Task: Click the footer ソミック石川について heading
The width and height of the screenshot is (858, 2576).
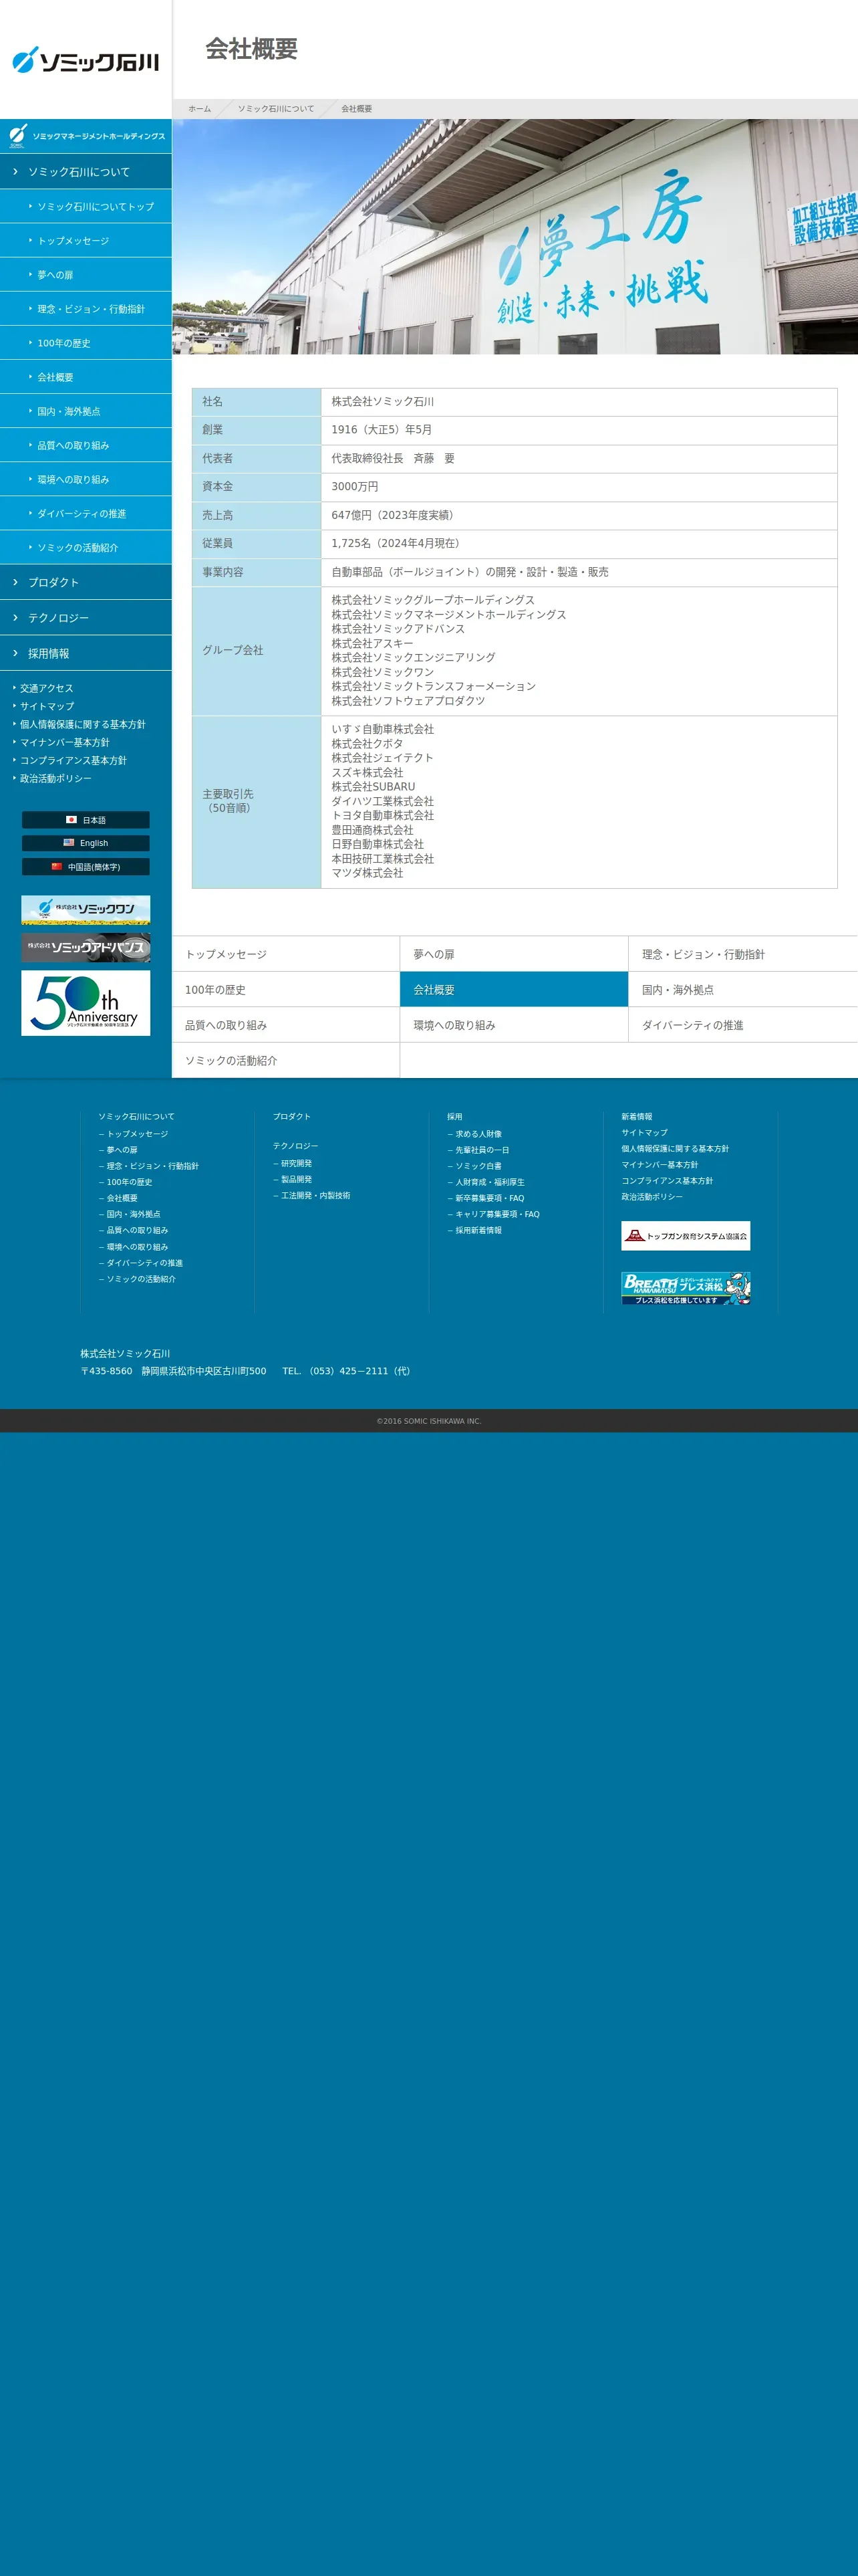Action: click(136, 1116)
